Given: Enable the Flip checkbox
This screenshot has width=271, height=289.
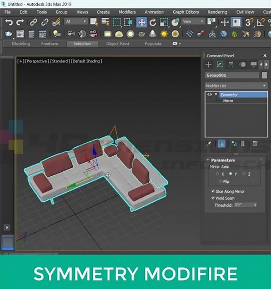Looking at the screenshot, I should click(x=220, y=181).
